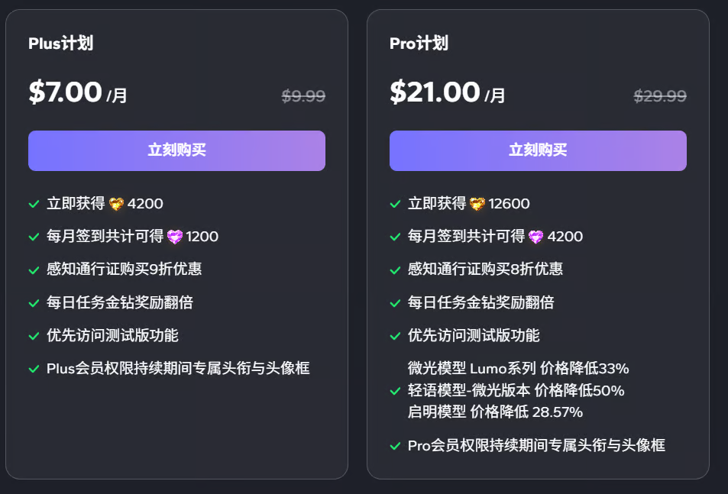Click the 微光模型 Lumo系列 价格降低33% line
This screenshot has height=494, width=728.
pos(519,369)
